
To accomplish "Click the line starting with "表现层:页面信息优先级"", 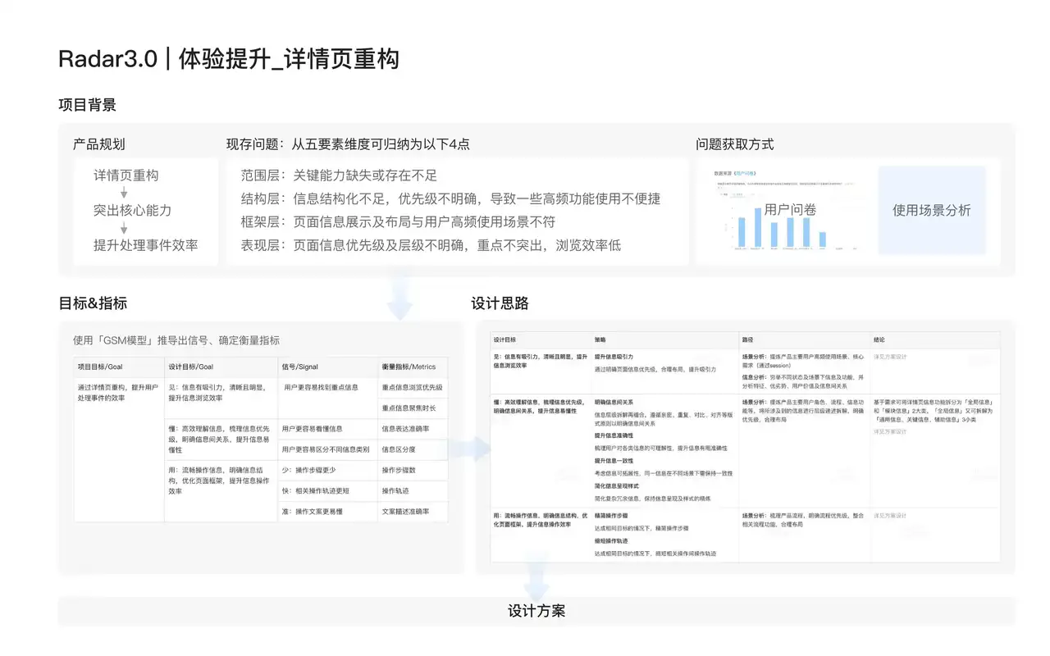I will pyautogui.click(x=431, y=245).
